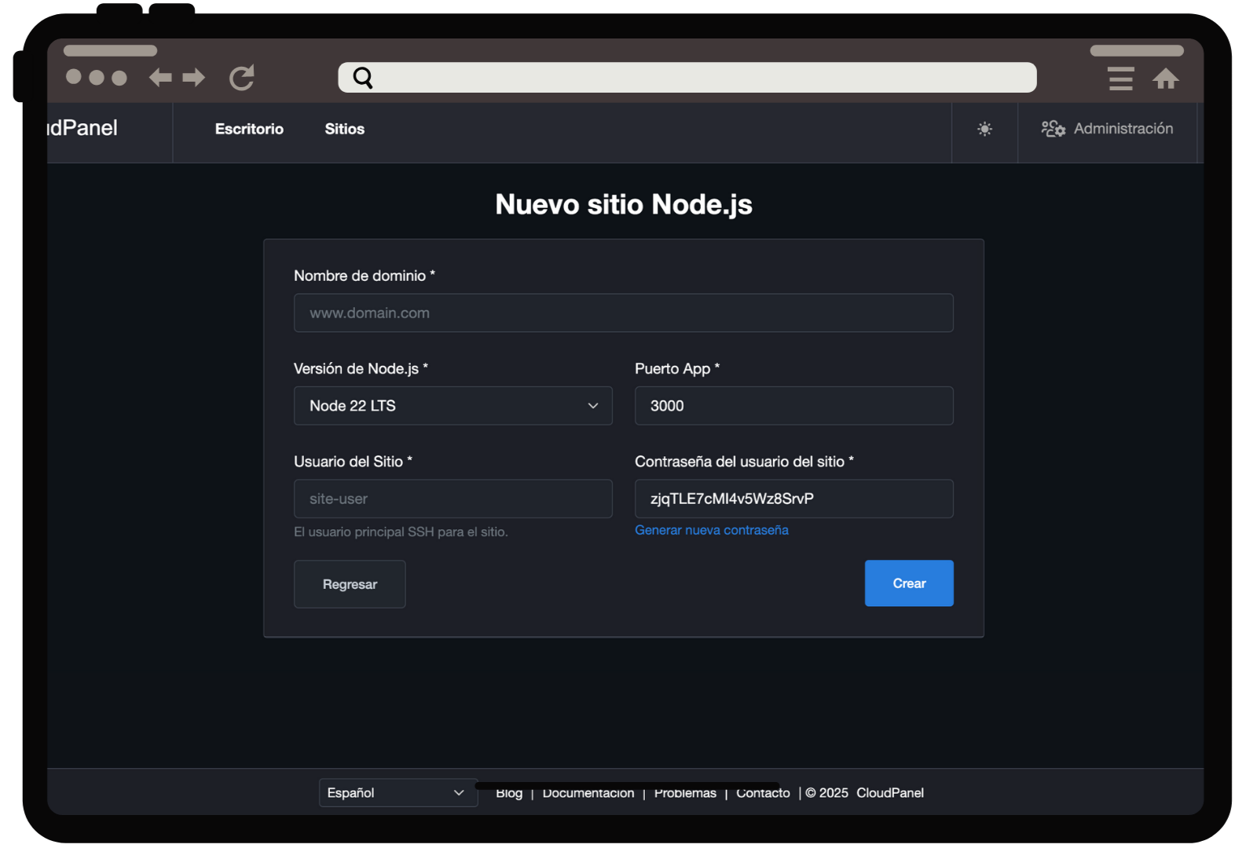Click the search magnifier icon
Image resolution: width=1257 pixels, height=848 pixels.
pos(363,78)
